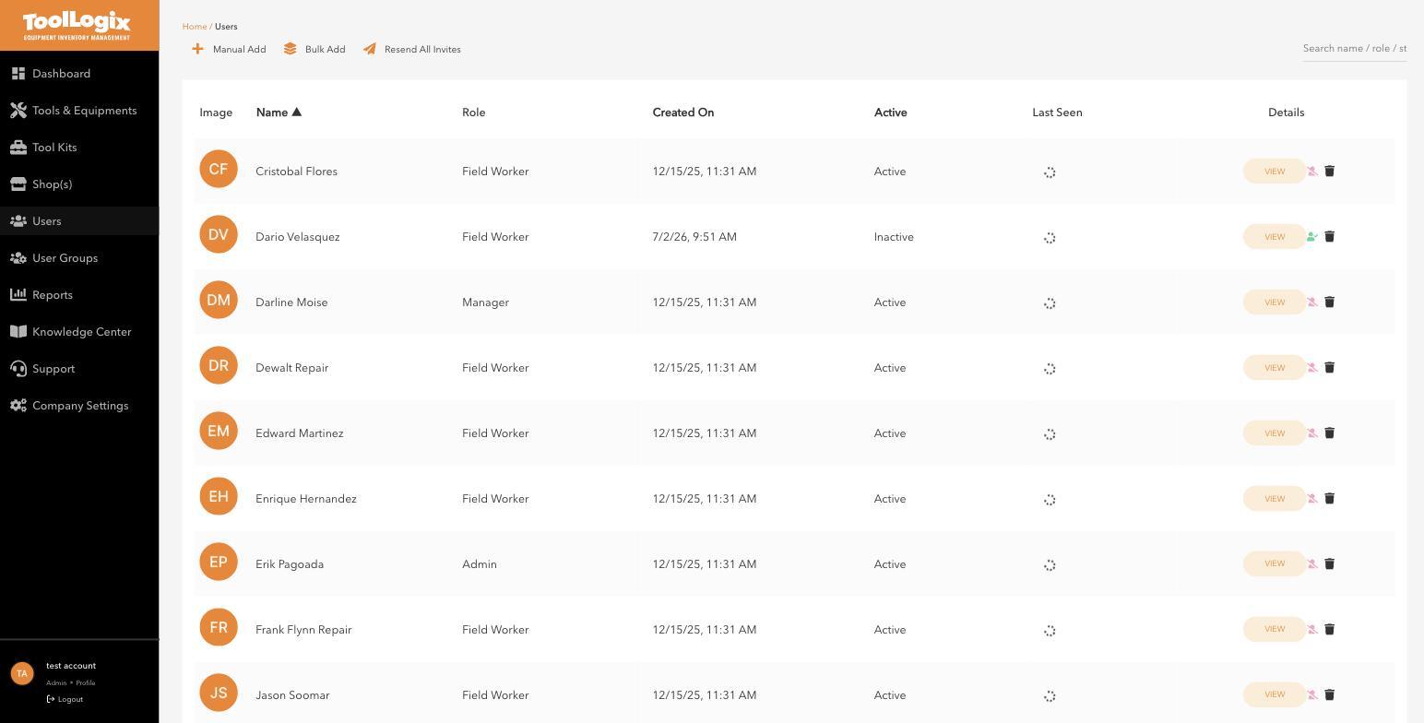Deactivate Darline Moise with user-slash icon
Screen dimensions: 1424x723
[x=1311, y=302]
